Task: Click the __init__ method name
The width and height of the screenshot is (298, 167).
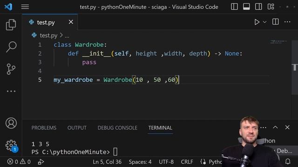Action: [x=96, y=54]
